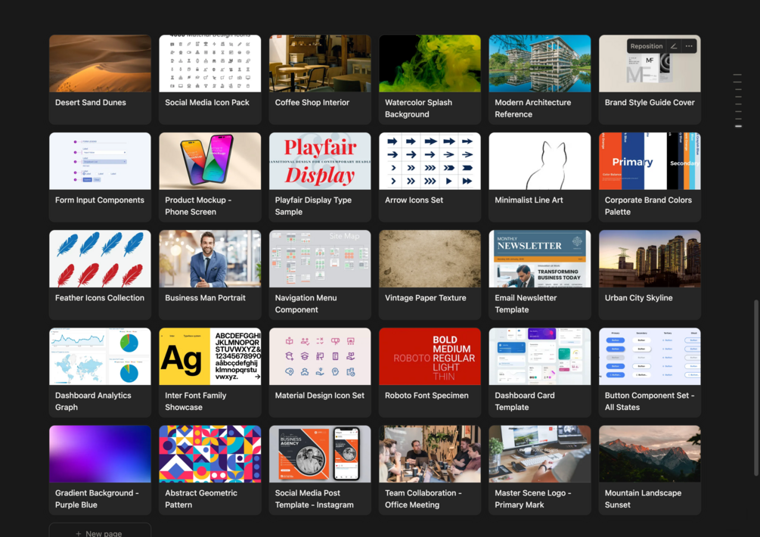The width and height of the screenshot is (760, 537).
Task: Click the "Material Design Icon Set" title
Action: click(x=319, y=396)
